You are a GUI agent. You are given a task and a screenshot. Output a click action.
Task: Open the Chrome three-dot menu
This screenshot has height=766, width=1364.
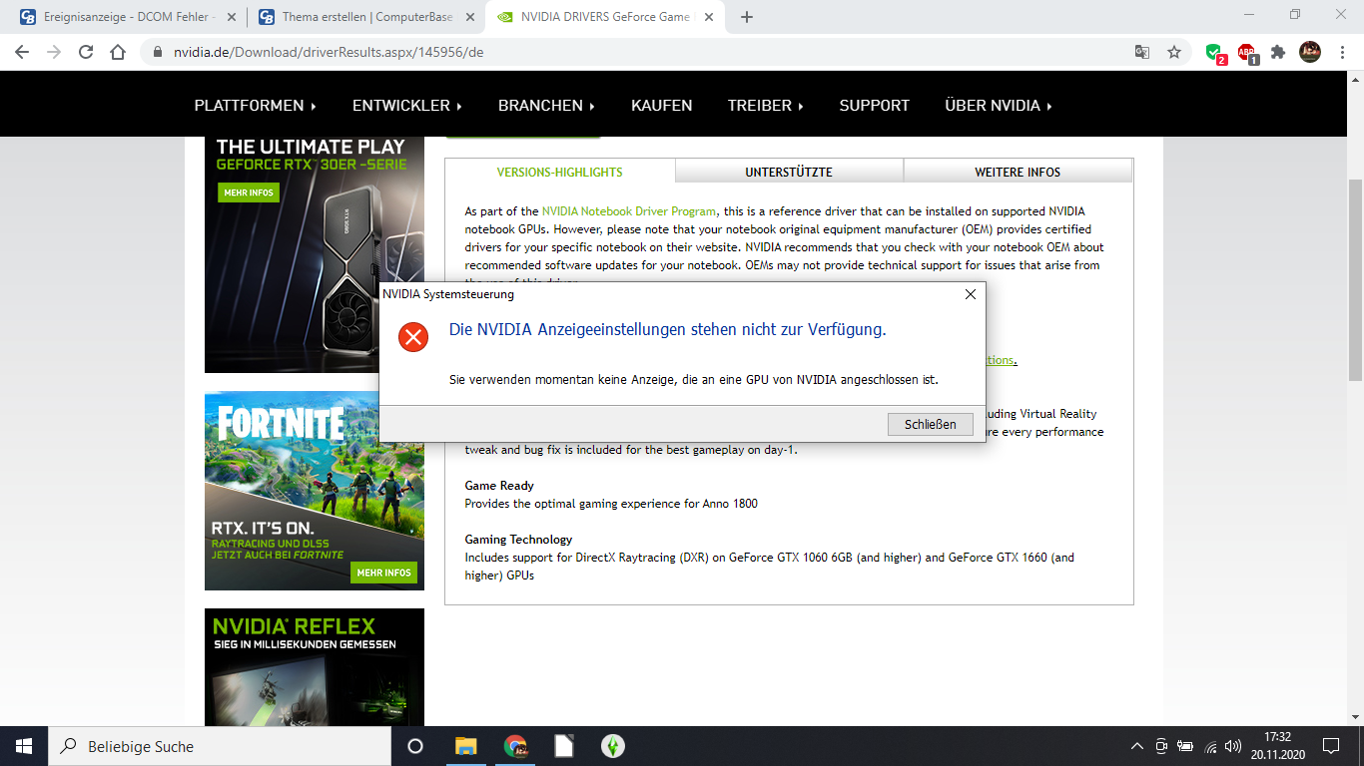coord(1342,52)
